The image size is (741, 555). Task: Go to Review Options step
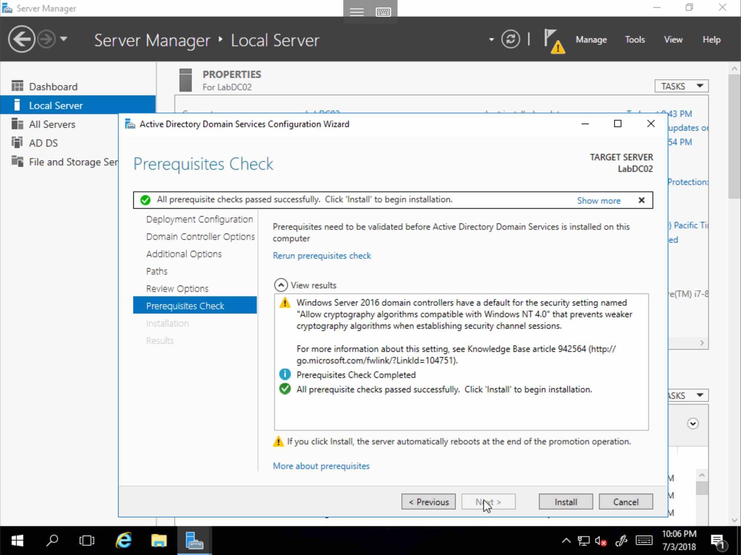(x=177, y=288)
